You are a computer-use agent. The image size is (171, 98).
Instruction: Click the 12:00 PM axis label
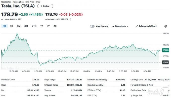tap(62, 71)
